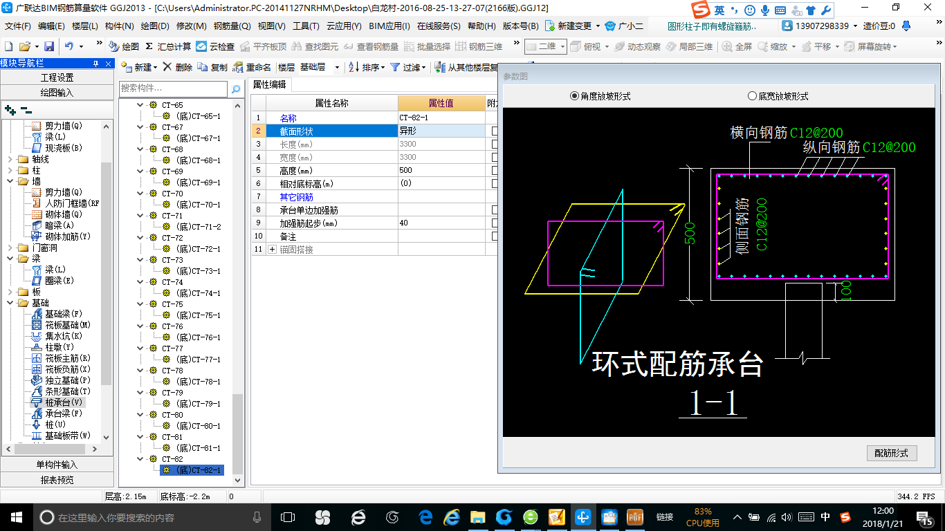Select 独立基础(P) tree item
The width and height of the screenshot is (945, 531).
[x=61, y=380]
